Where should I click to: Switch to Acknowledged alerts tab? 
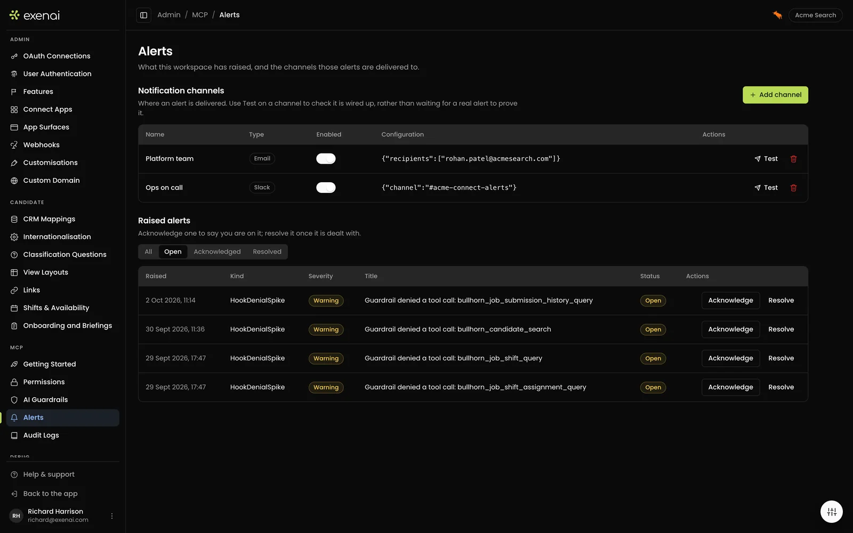tap(217, 252)
